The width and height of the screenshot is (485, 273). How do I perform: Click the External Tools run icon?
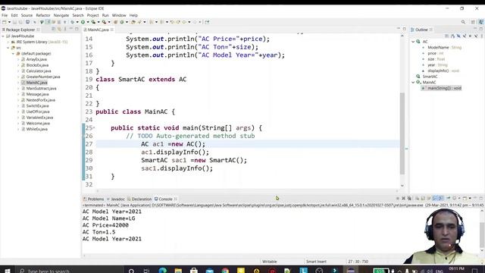click(x=105, y=22)
